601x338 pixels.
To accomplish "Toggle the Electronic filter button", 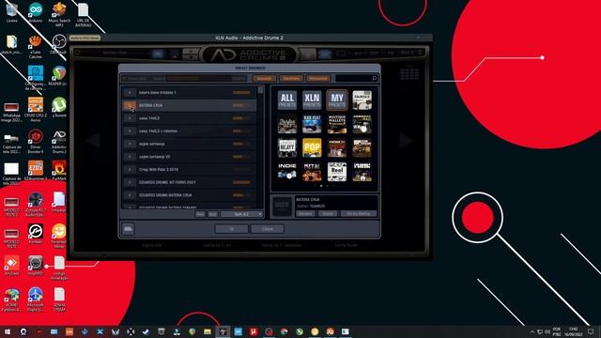I will pos(291,78).
